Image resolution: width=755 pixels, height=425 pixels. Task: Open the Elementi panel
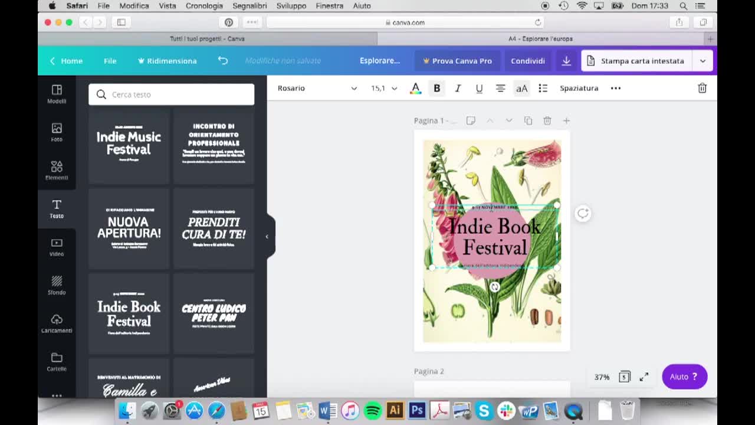click(57, 171)
